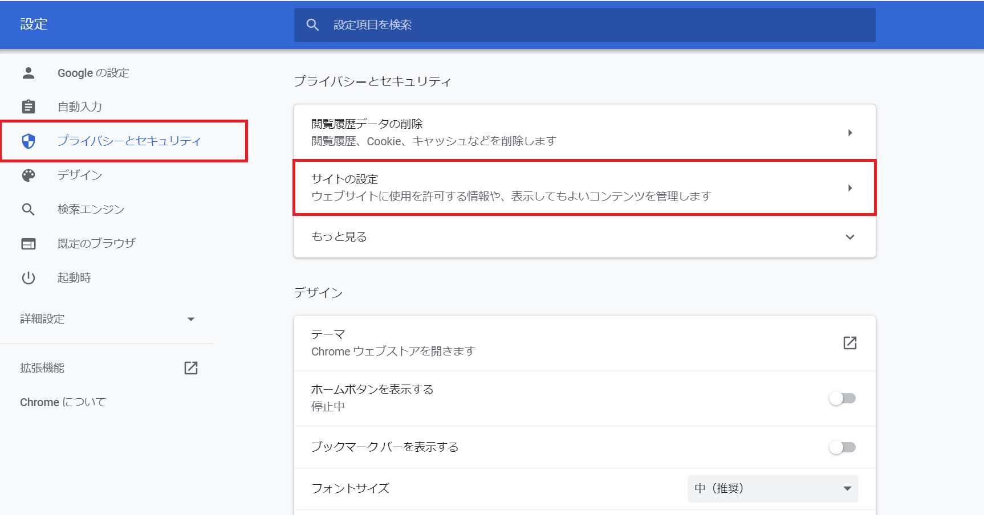Image resolution: width=984 pixels, height=515 pixels.
Task: Toggle the home button display setting off
Action: (843, 399)
